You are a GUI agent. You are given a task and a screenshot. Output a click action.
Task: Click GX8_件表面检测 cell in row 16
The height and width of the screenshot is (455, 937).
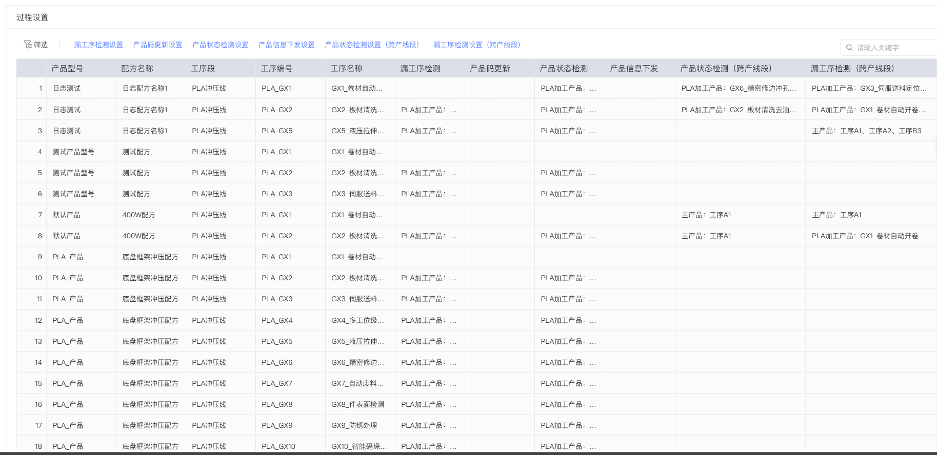coord(357,404)
